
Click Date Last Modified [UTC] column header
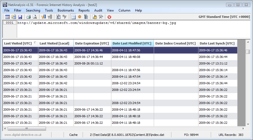click(132, 43)
